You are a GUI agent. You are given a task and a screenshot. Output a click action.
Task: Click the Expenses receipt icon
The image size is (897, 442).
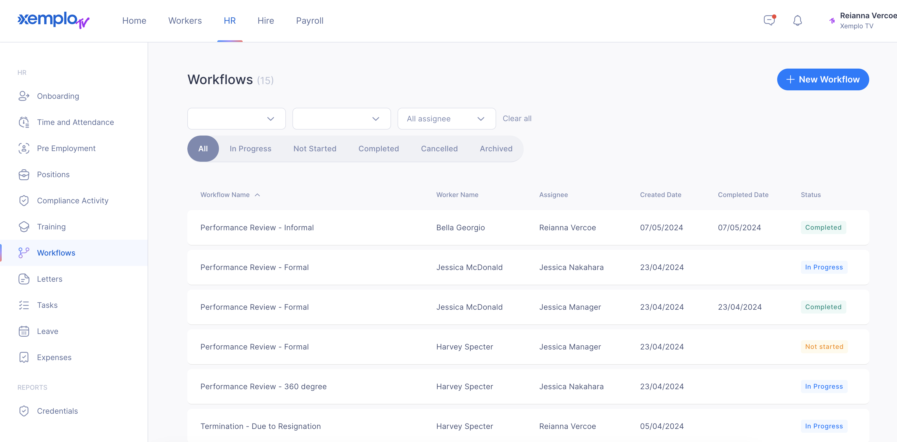coord(24,357)
